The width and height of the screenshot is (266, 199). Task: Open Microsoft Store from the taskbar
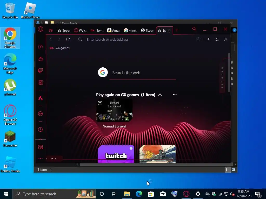(x=151, y=194)
